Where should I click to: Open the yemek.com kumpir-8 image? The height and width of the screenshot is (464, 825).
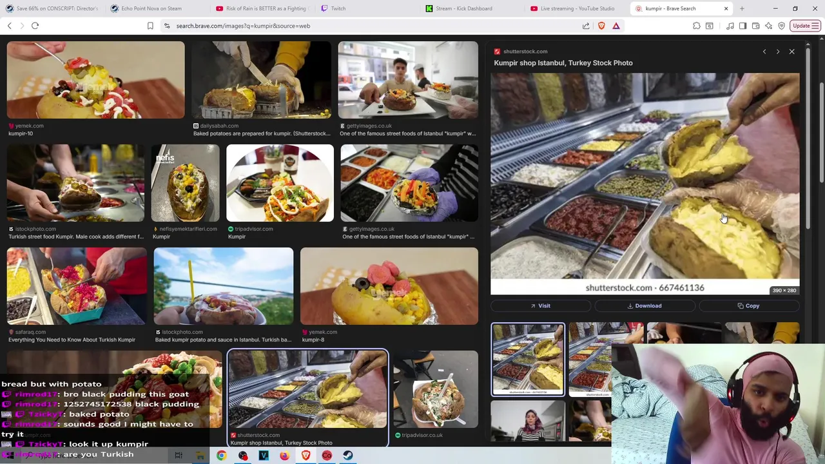point(389,287)
